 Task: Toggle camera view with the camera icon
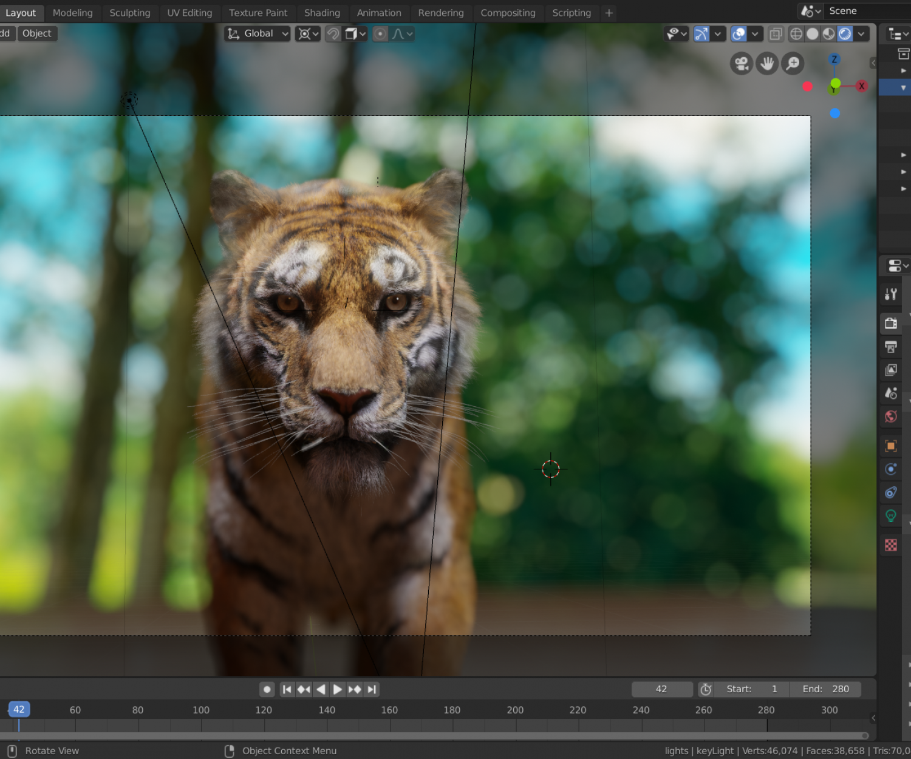(x=742, y=64)
